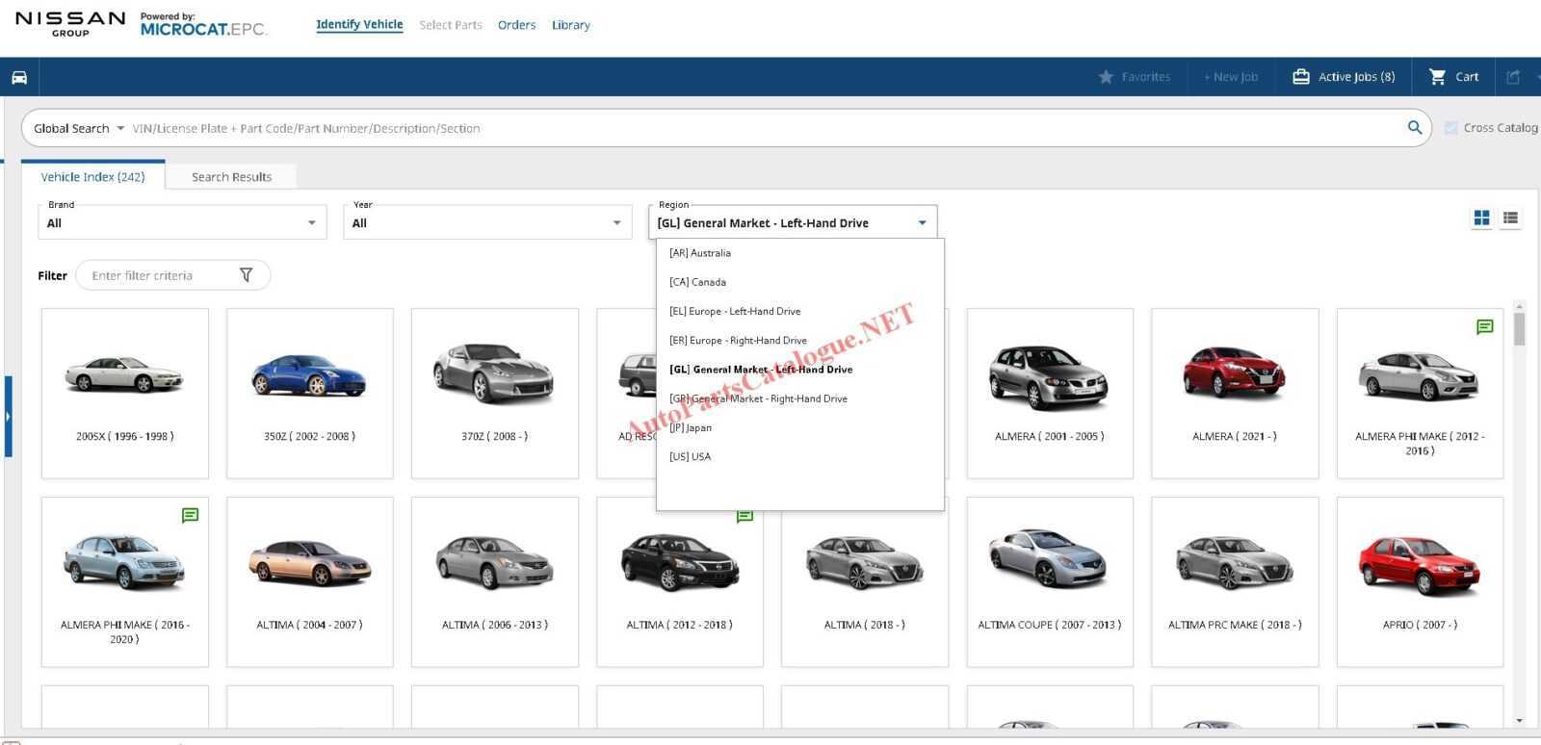Screen dimensions: 1541x745
Task: Select [US] USA region option
Action: (x=799, y=456)
